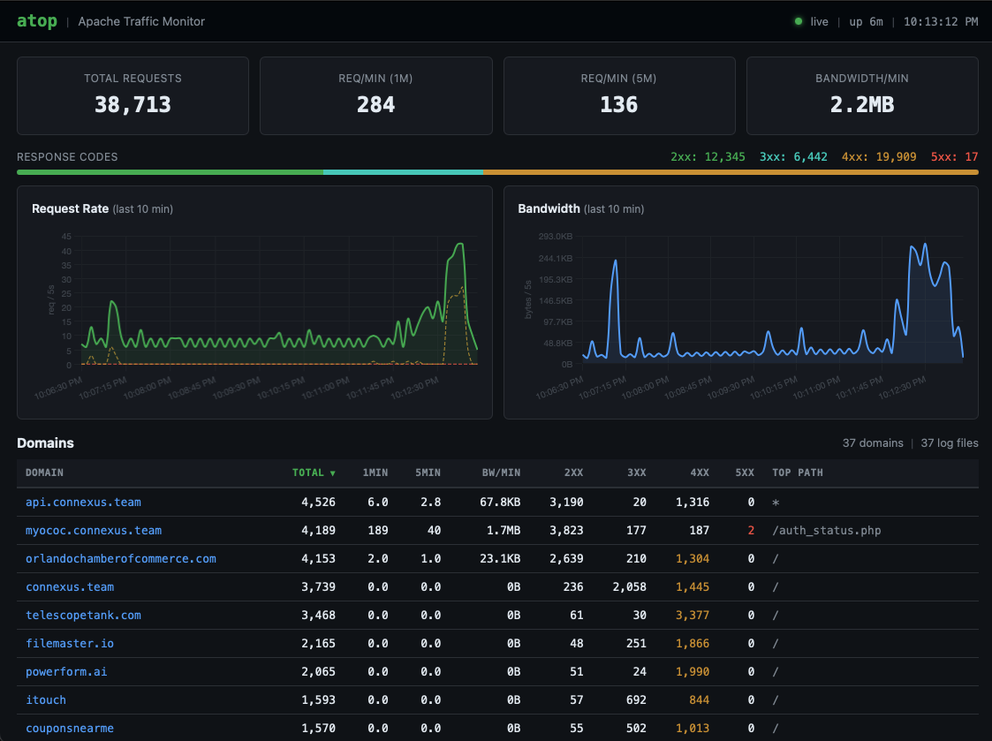Click the atop logo in the header
Viewport: 992px width, 741px height.
click(36, 20)
